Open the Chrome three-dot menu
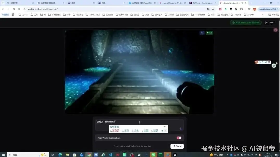The image size is (280, 157). coord(278,9)
